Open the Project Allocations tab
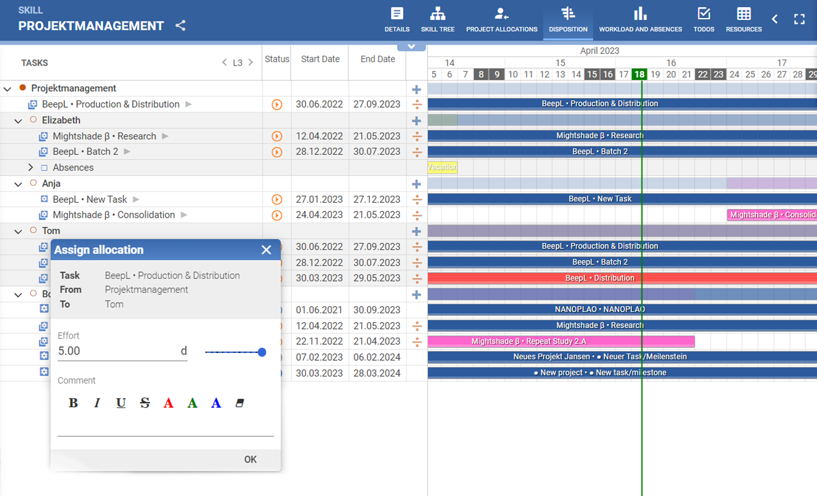817x496 pixels. click(x=501, y=20)
